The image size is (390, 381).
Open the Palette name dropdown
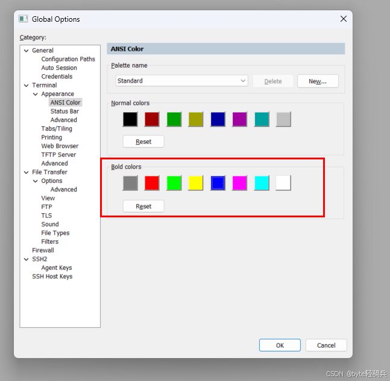pyautogui.click(x=182, y=81)
